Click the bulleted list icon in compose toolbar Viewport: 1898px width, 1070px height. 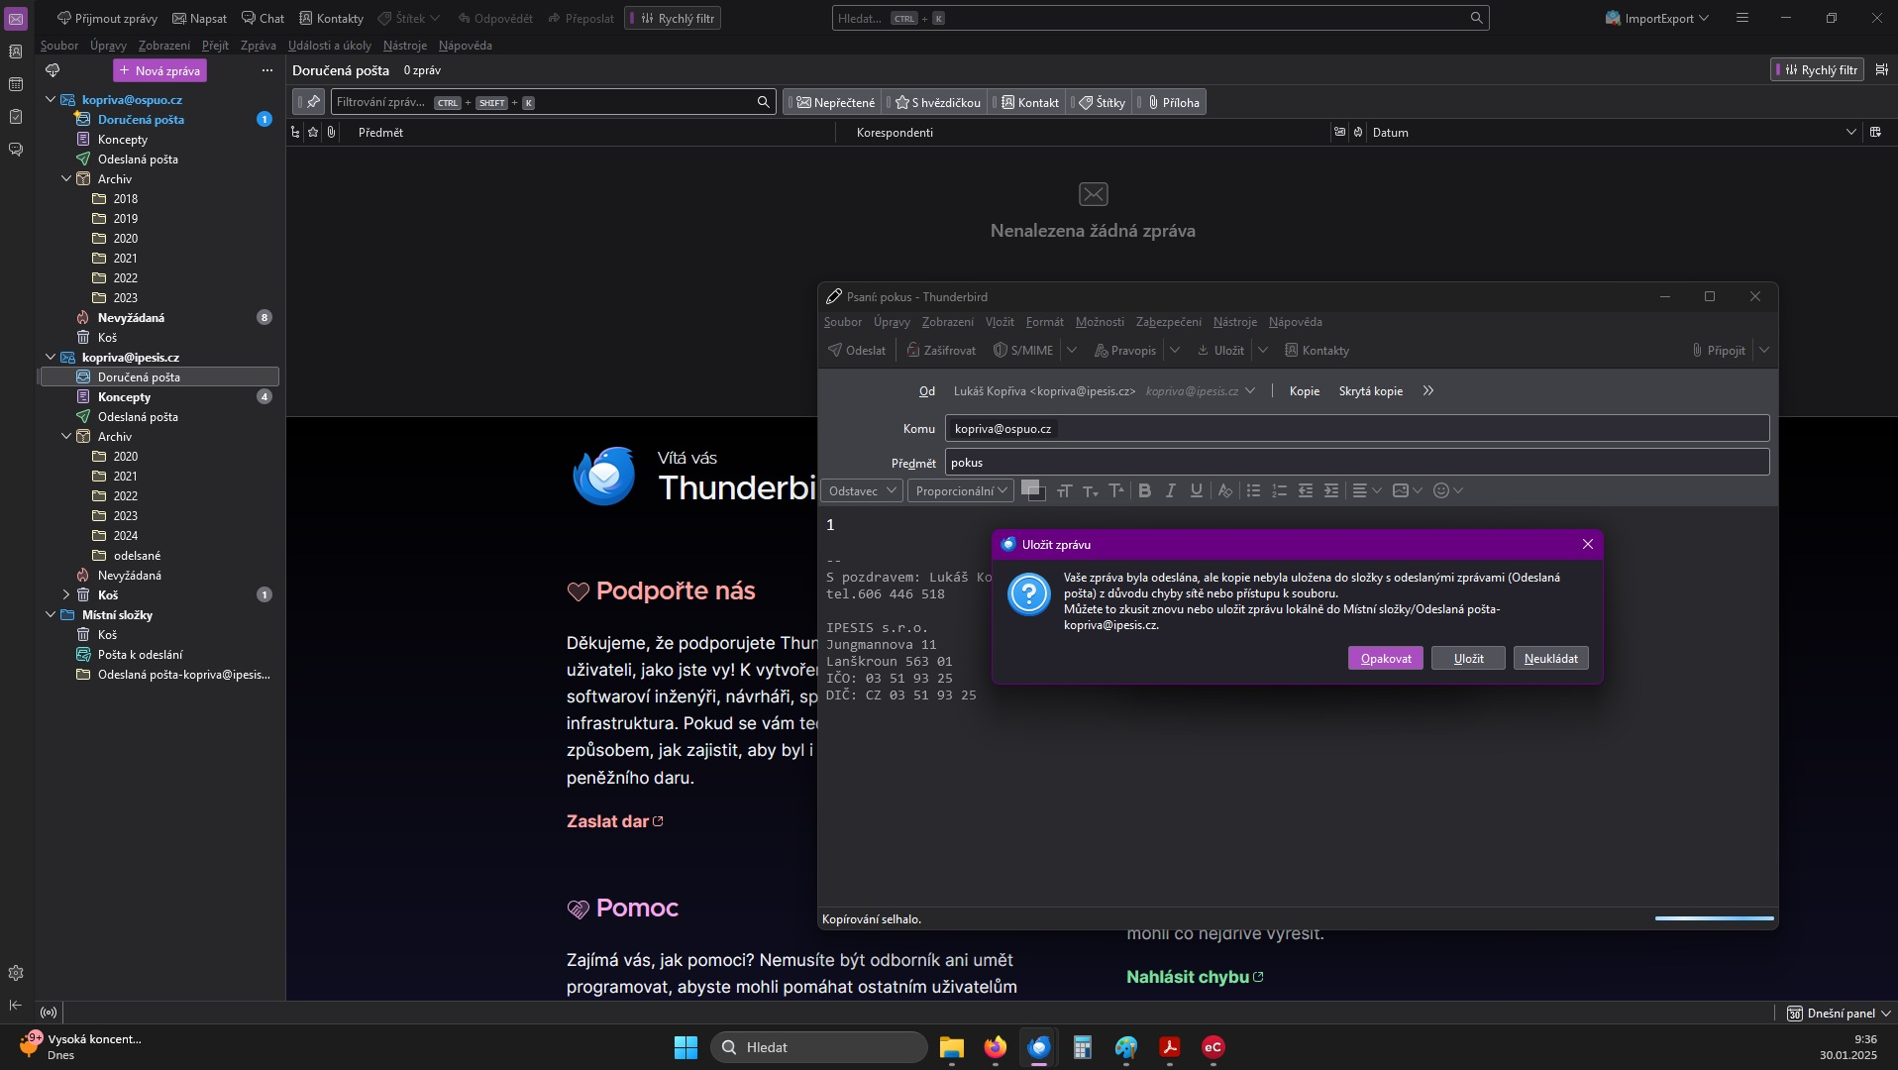click(x=1253, y=490)
